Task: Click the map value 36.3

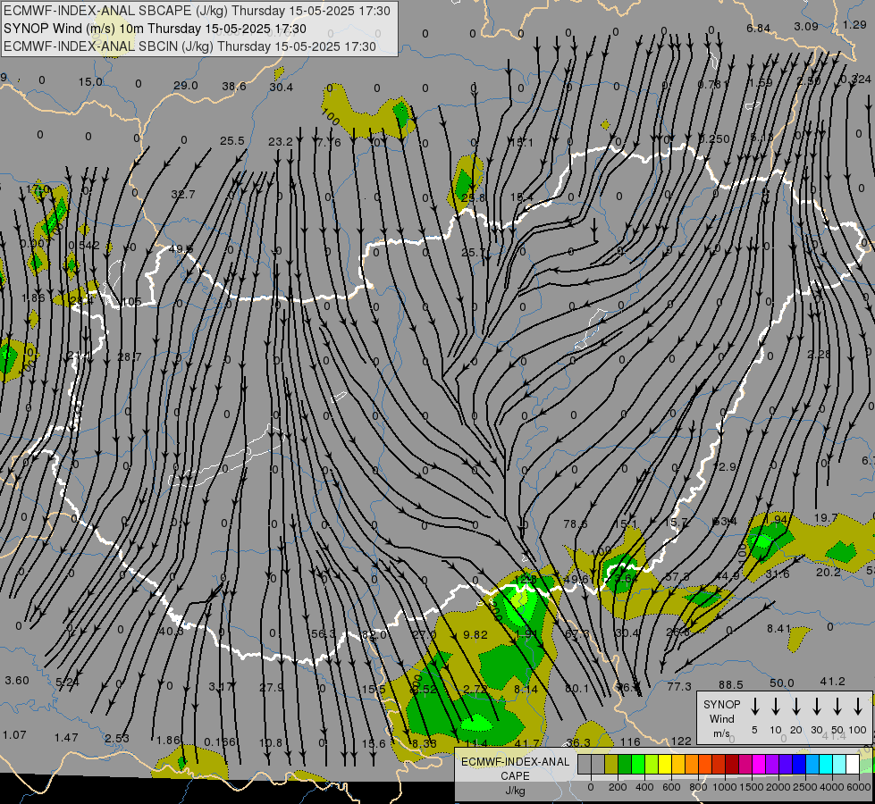Action: (x=578, y=742)
